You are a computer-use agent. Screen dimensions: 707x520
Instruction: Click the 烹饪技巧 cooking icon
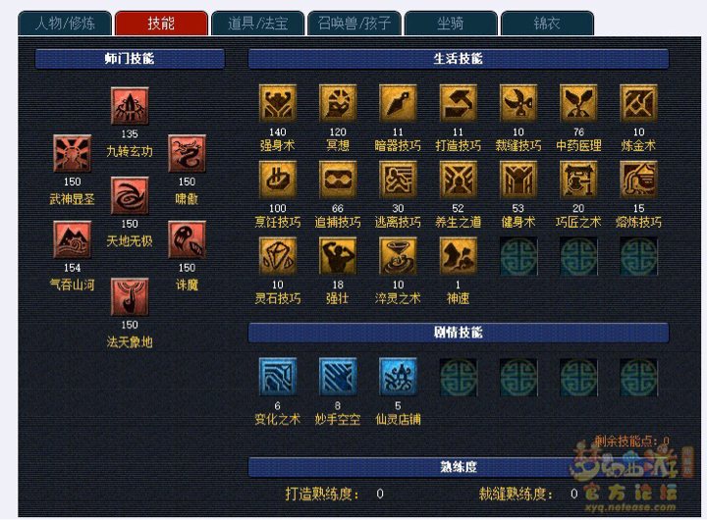278,180
